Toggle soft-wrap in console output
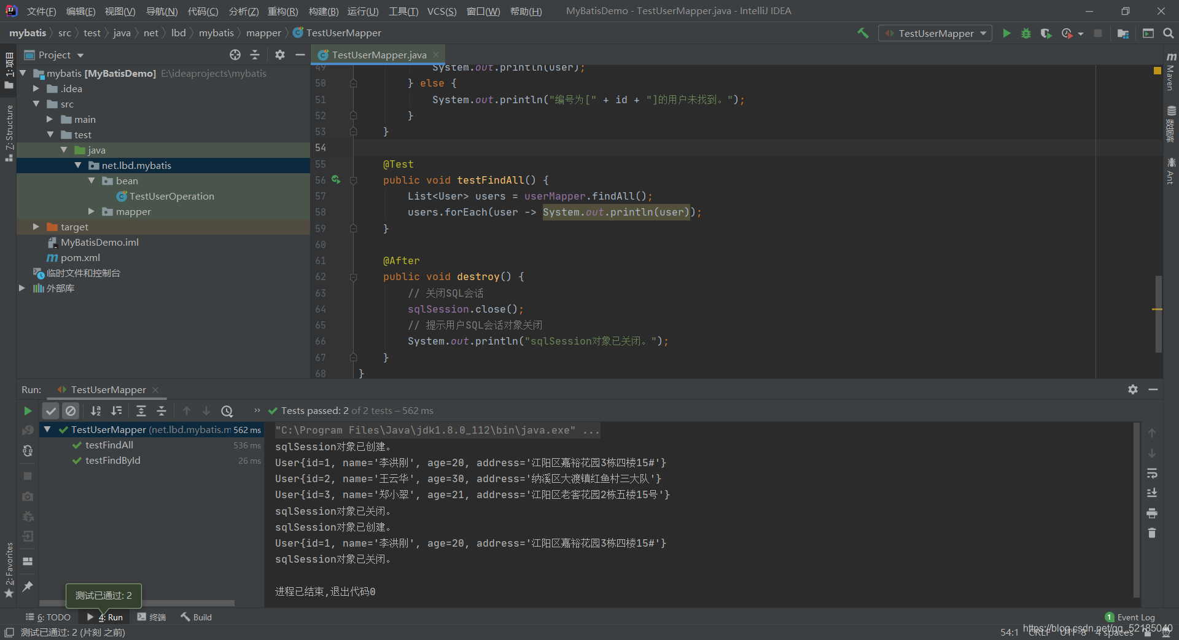1179x640 pixels. coord(1152,473)
